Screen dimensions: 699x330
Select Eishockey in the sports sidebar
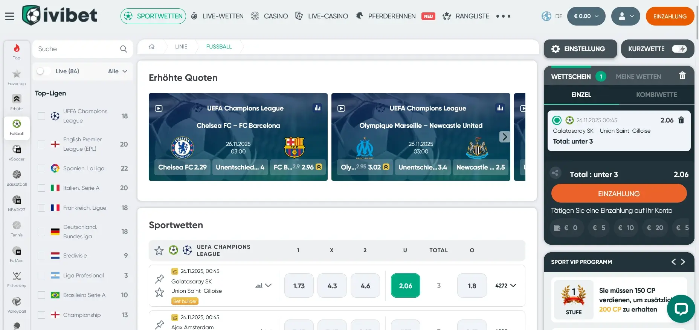17,280
